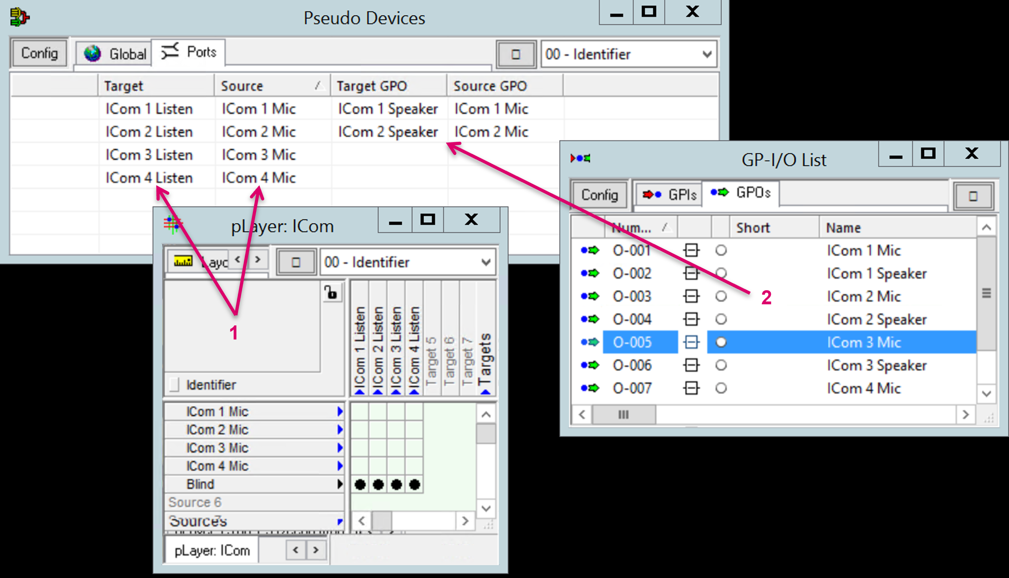Toggle the state circle for ICom 4 Mic
Image resolution: width=1009 pixels, height=578 pixels.
721,388
